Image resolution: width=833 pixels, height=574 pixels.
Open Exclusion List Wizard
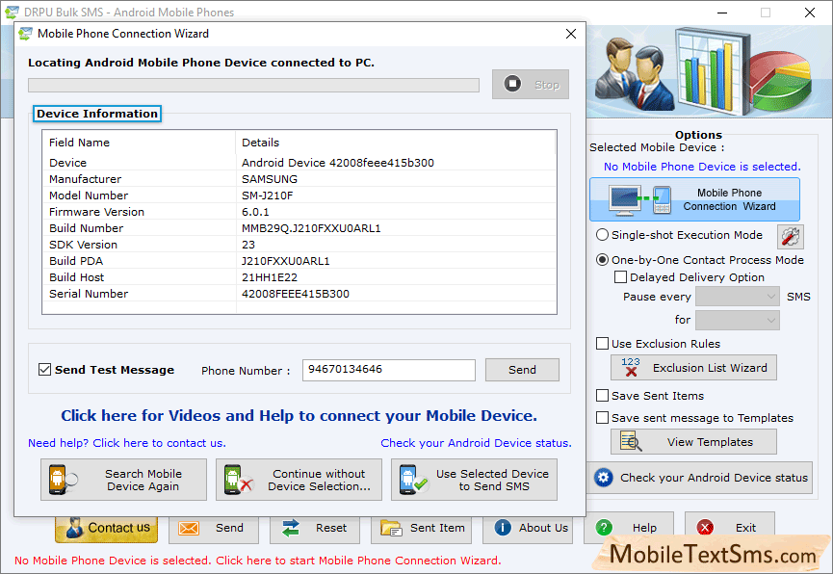tap(693, 367)
